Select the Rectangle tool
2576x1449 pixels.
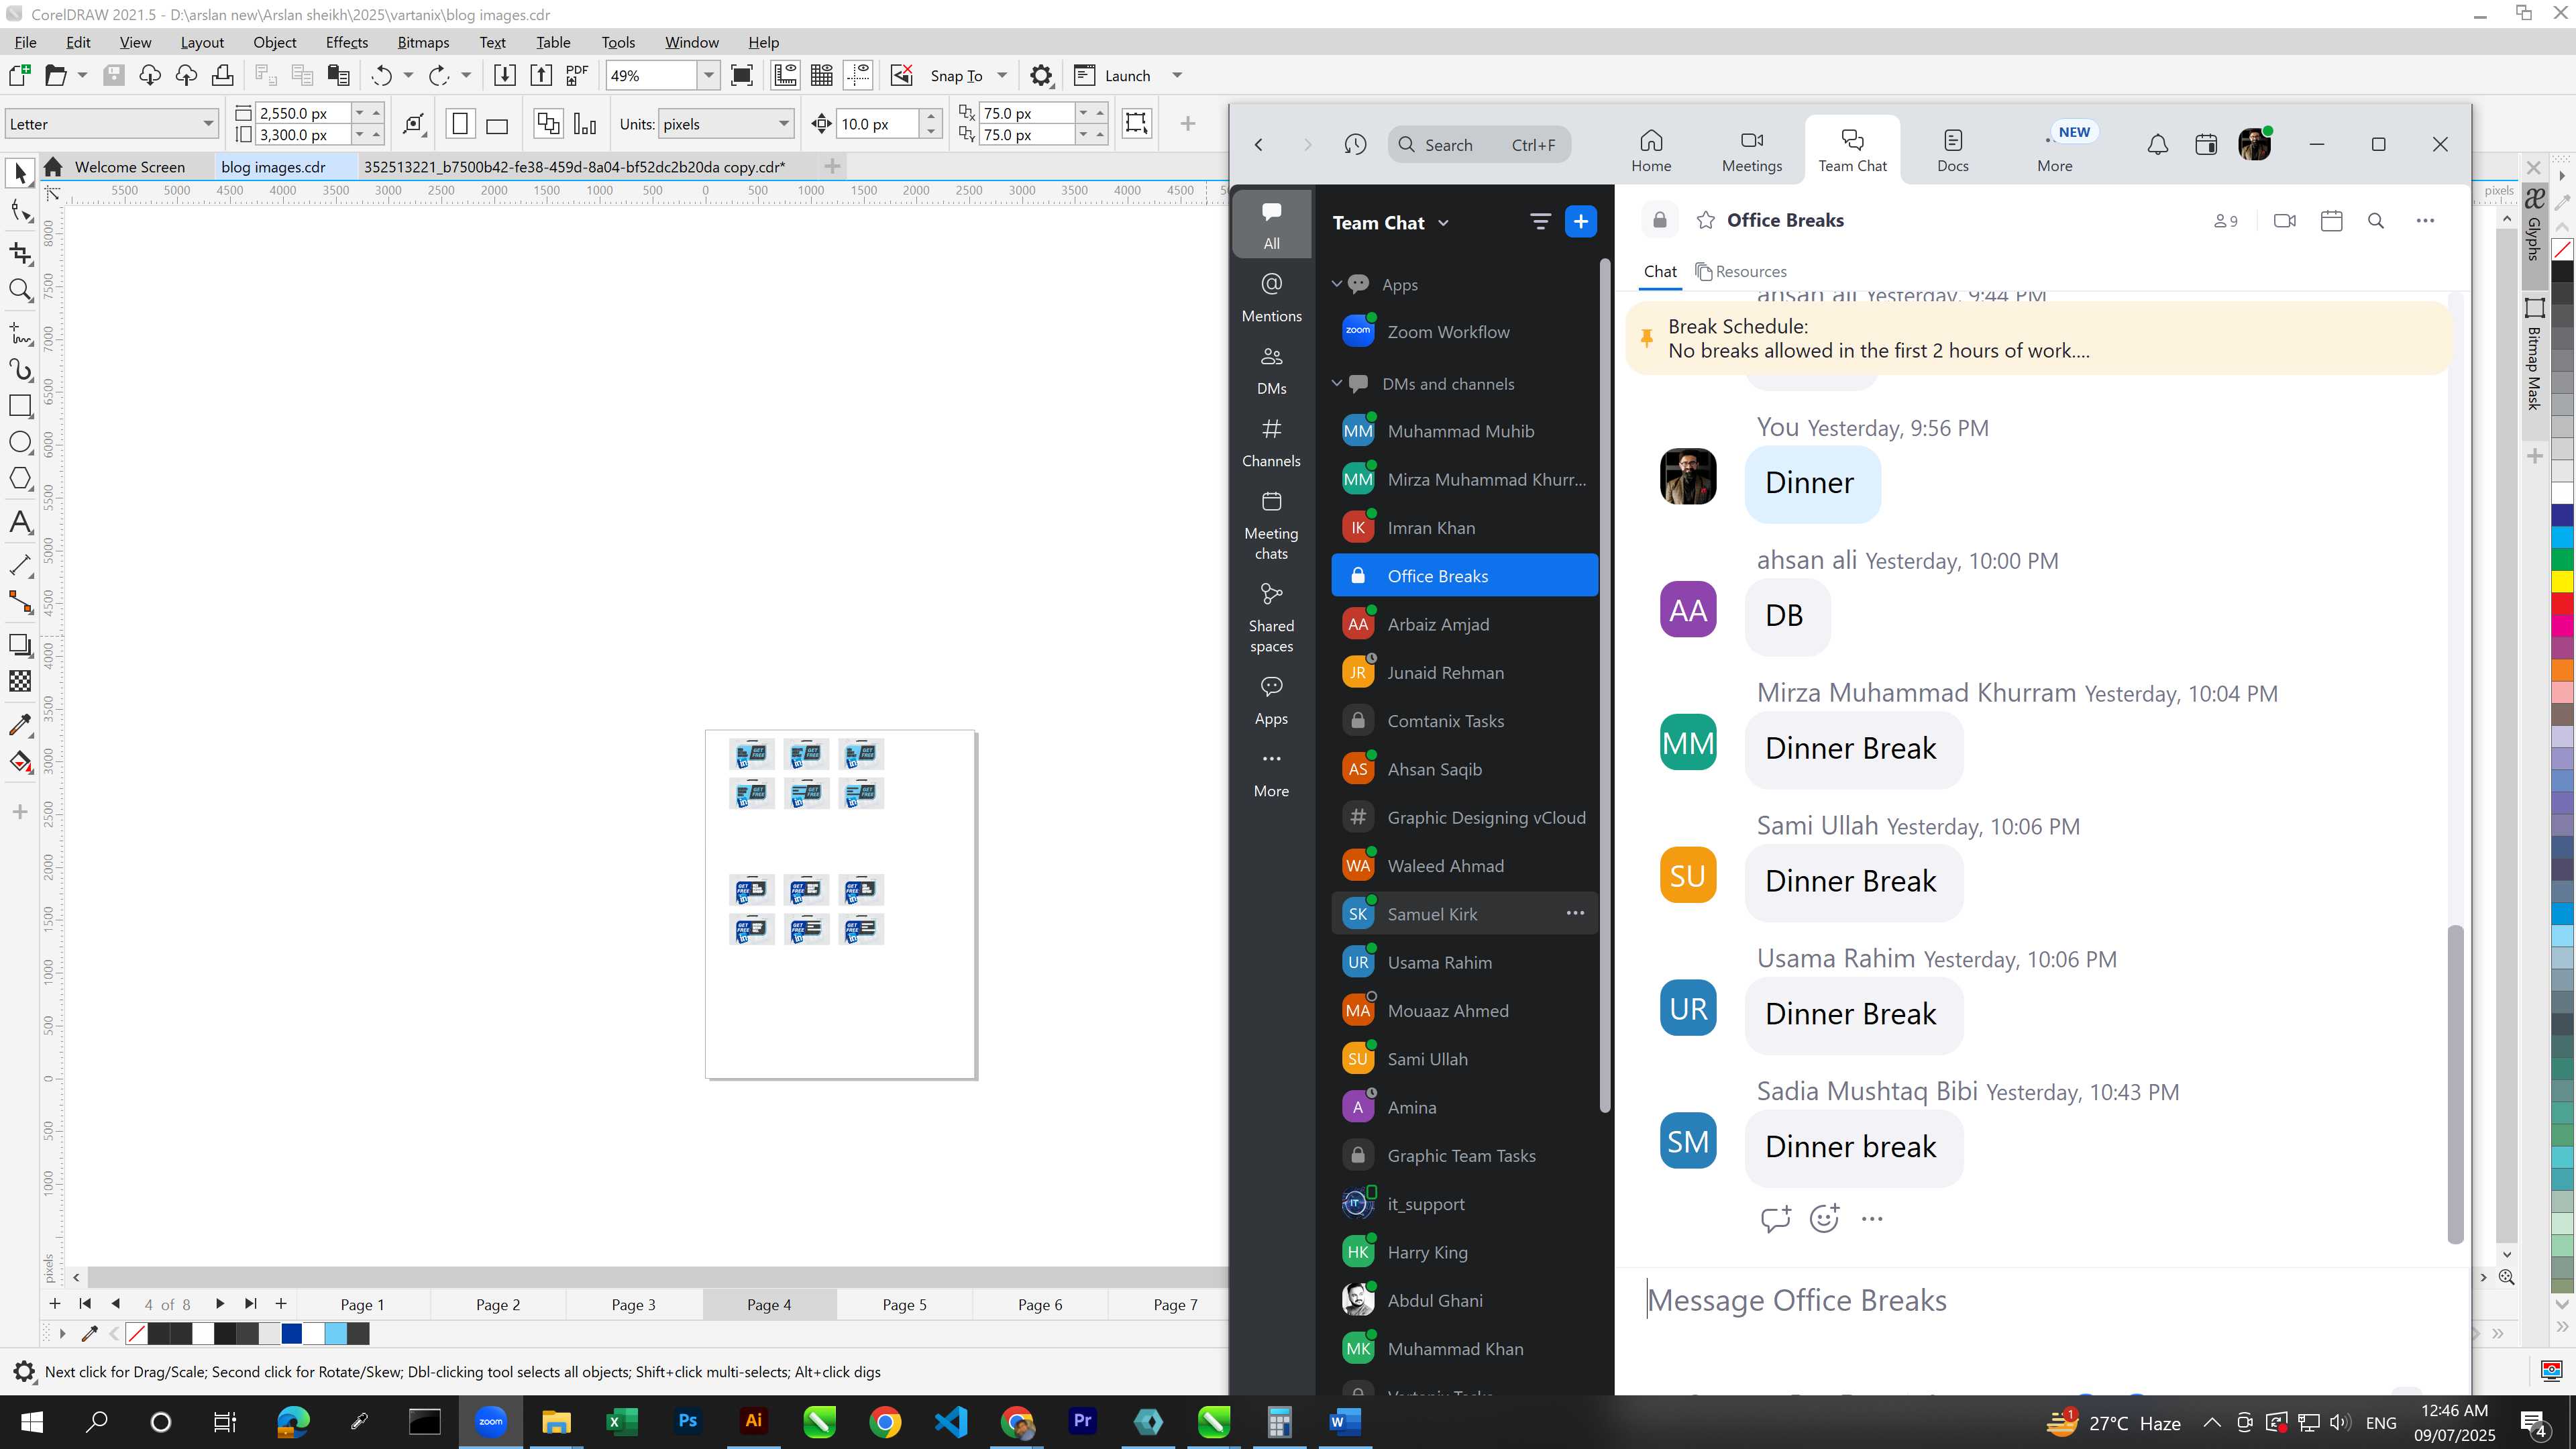pyautogui.click(x=20, y=405)
